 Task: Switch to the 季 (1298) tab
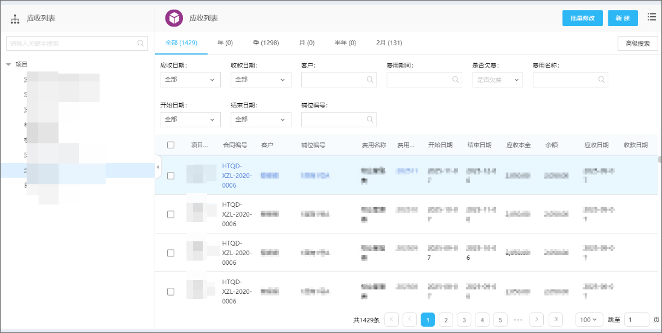point(266,43)
